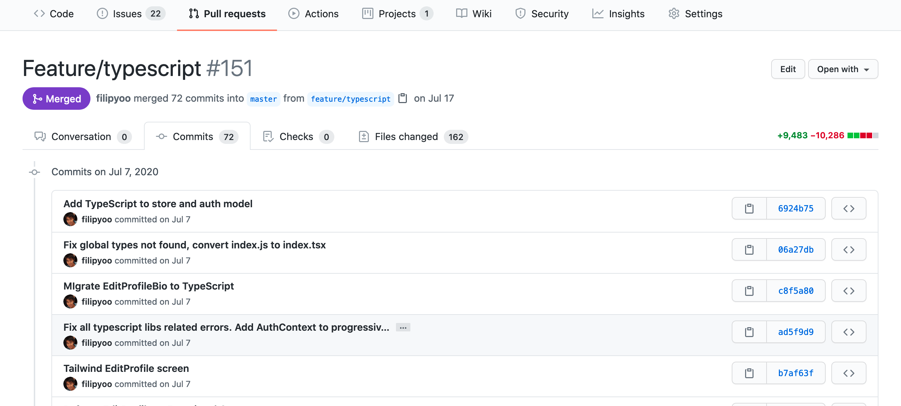Browse repository at commit b7af63f
This screenshot has width=901, height=406.
tap(849, 373)
